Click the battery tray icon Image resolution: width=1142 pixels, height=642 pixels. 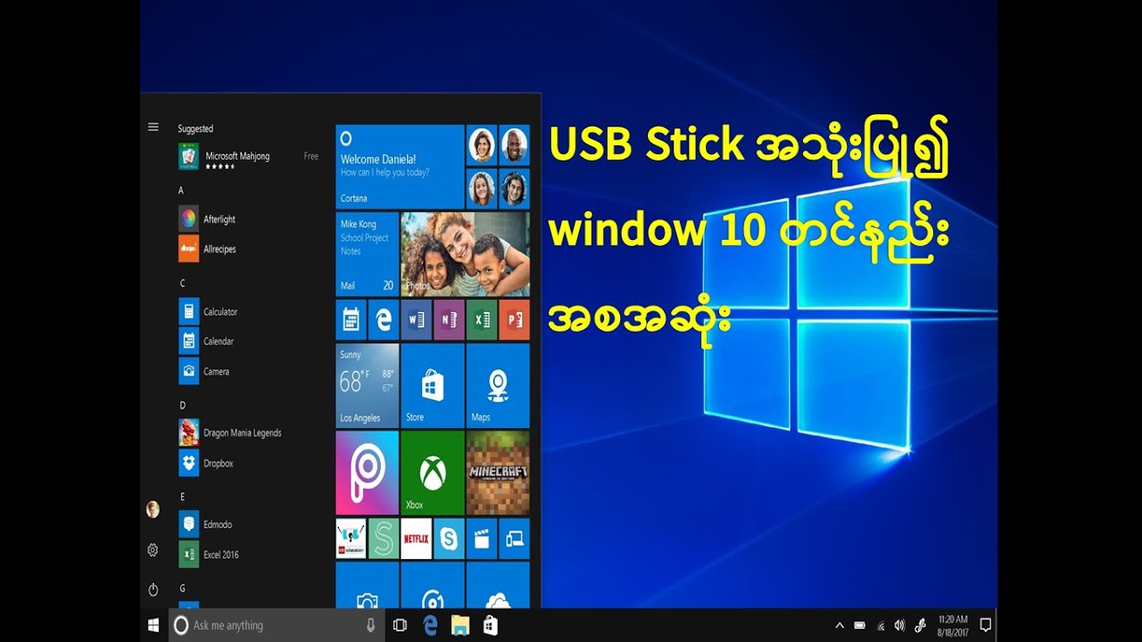point(859,625)
